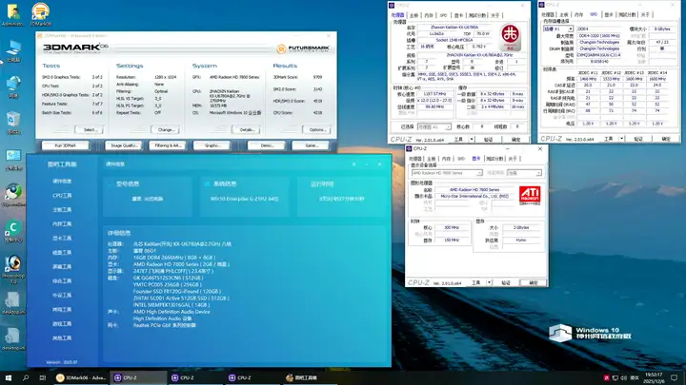
Task: Open performance level dropdown in CPU-Z graphics window
Action: pyautogui.click(x=524, y=173)
